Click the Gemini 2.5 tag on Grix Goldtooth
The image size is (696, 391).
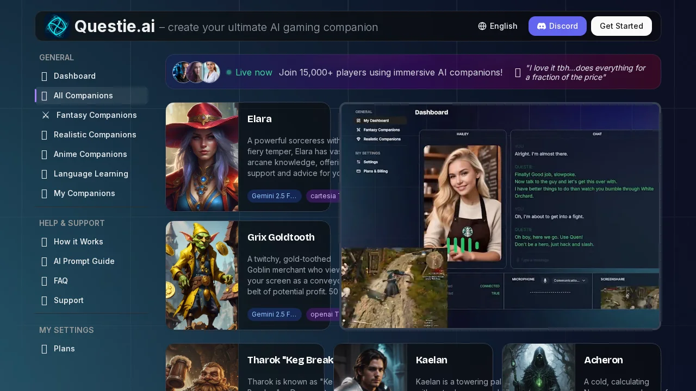pos(274,314)
